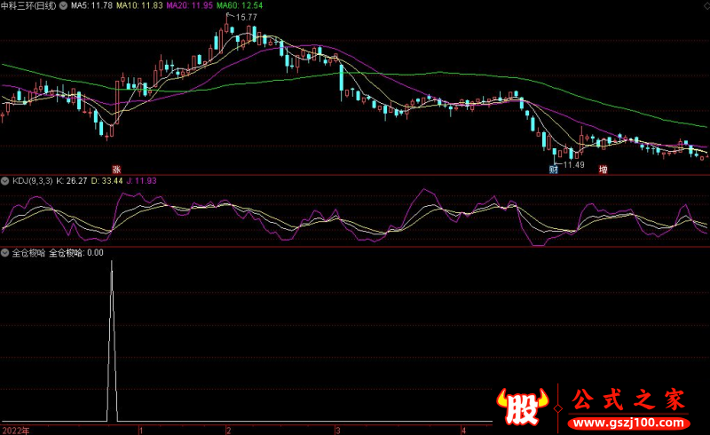Select the MA5 moving average label
This screenshot has width=710, height=435.
tap(91, 5)
